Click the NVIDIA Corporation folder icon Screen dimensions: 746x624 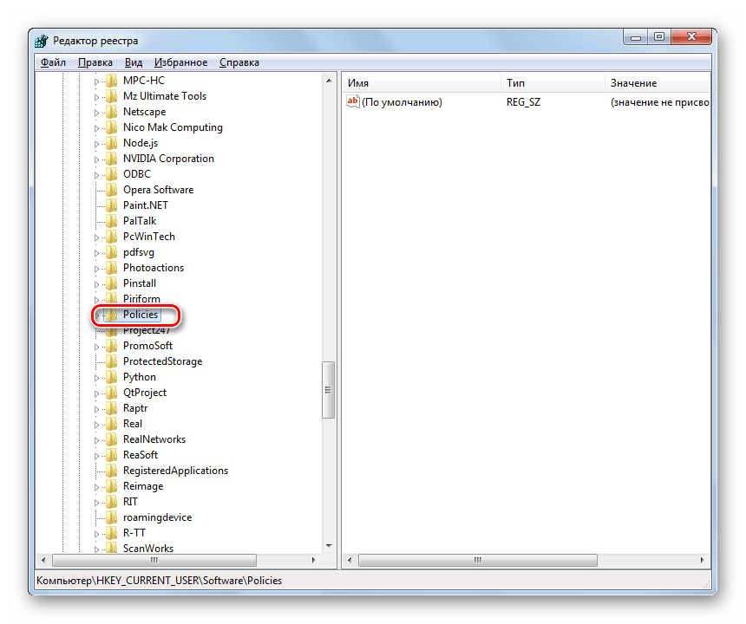[x=112, y=159]
